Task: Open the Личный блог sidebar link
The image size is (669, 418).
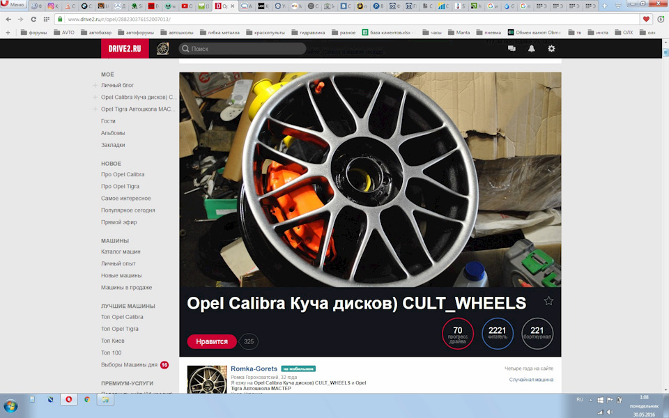Action: pos(117,85)
